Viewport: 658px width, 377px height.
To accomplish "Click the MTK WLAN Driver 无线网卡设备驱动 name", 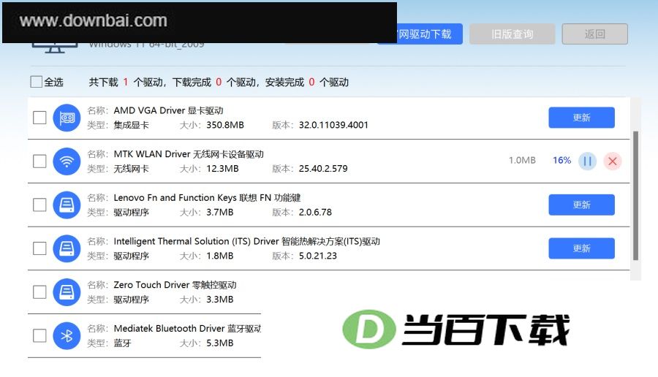I will (x=189, y=154).
